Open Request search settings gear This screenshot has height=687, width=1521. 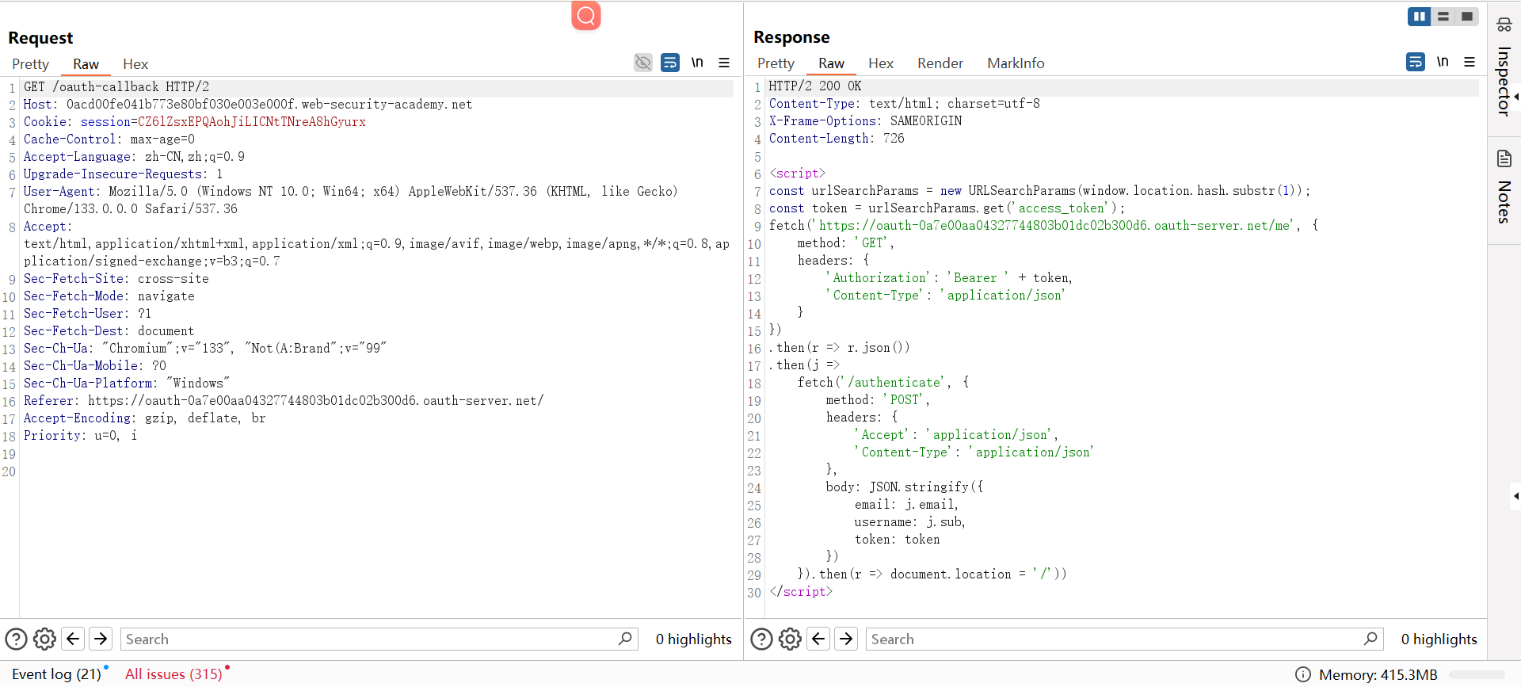tap(44, 639)
